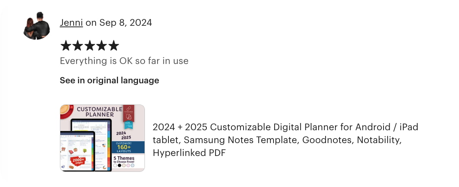Click the hyperlinked chain icon on red ribbon
The image size is (459, 187).
coord(128,109)
